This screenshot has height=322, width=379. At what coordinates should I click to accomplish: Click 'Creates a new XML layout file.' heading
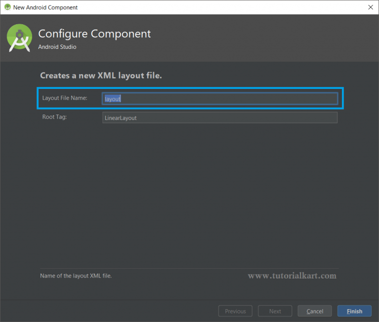point(101,76)
